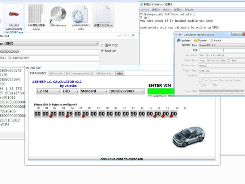Viewport: 245px width, 184px height.
Task: Open the Engine Type CFHD LHD dropdown
Action: [222, 70]
